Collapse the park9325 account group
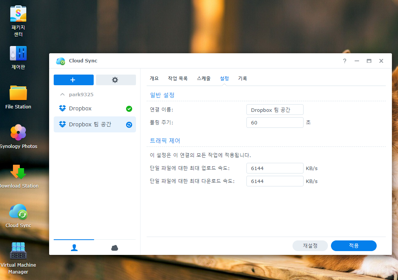This screenshot has height=280, width=398. 62,94
